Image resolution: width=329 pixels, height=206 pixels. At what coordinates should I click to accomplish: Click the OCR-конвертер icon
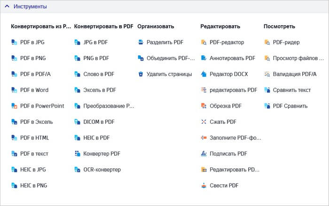[77, 170]
